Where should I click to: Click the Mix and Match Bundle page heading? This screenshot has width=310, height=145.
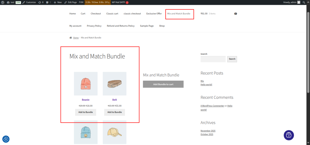[97, 56]
